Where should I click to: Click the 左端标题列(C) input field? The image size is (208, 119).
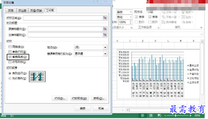tap(66, 35)
